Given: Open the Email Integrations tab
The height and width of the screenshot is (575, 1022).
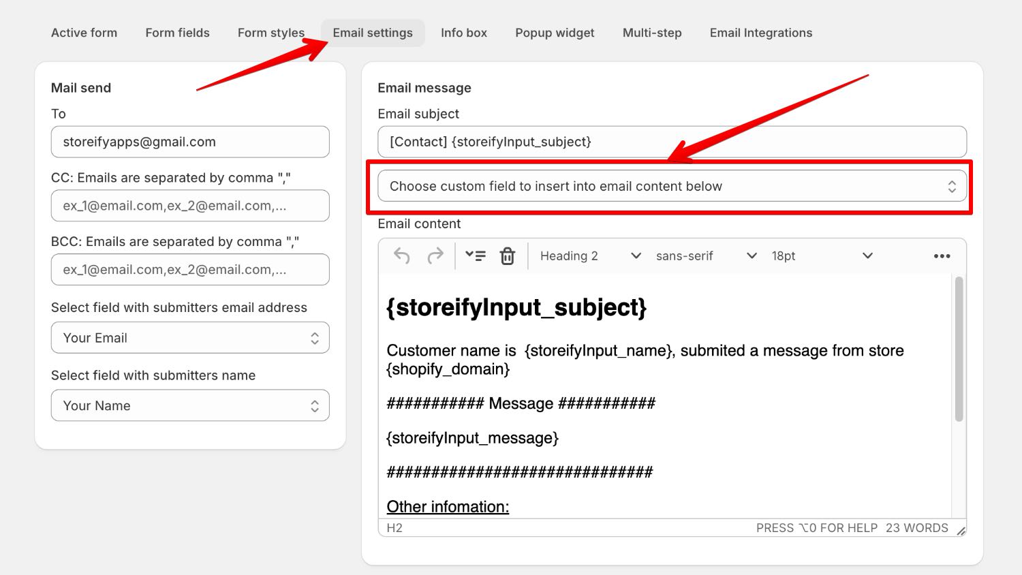Looking at the screenshot, I should point(760,33).
